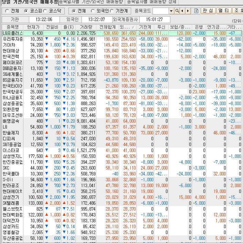243x244 pixels.
Task: Click the document list icon in toolbar
Action: 196,11
